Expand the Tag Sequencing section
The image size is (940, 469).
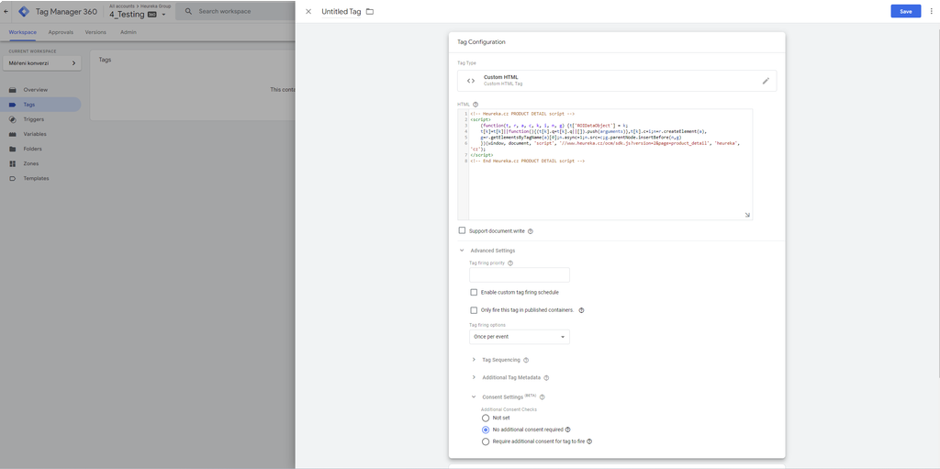click(x=474, y=360)
